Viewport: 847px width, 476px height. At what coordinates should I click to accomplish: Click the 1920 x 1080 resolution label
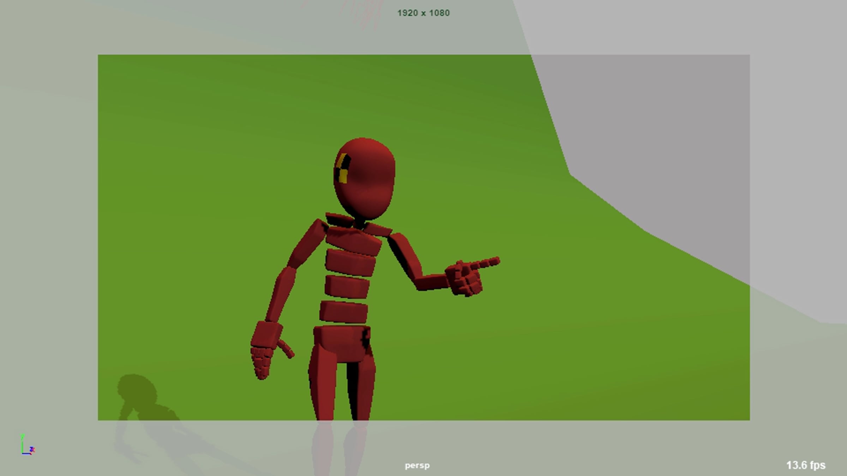pyautogui.click(x=423, y=13)
